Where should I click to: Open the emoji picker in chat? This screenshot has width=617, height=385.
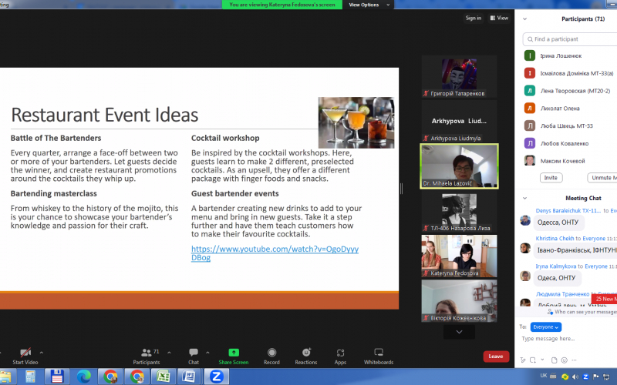[x=565, y=360]
